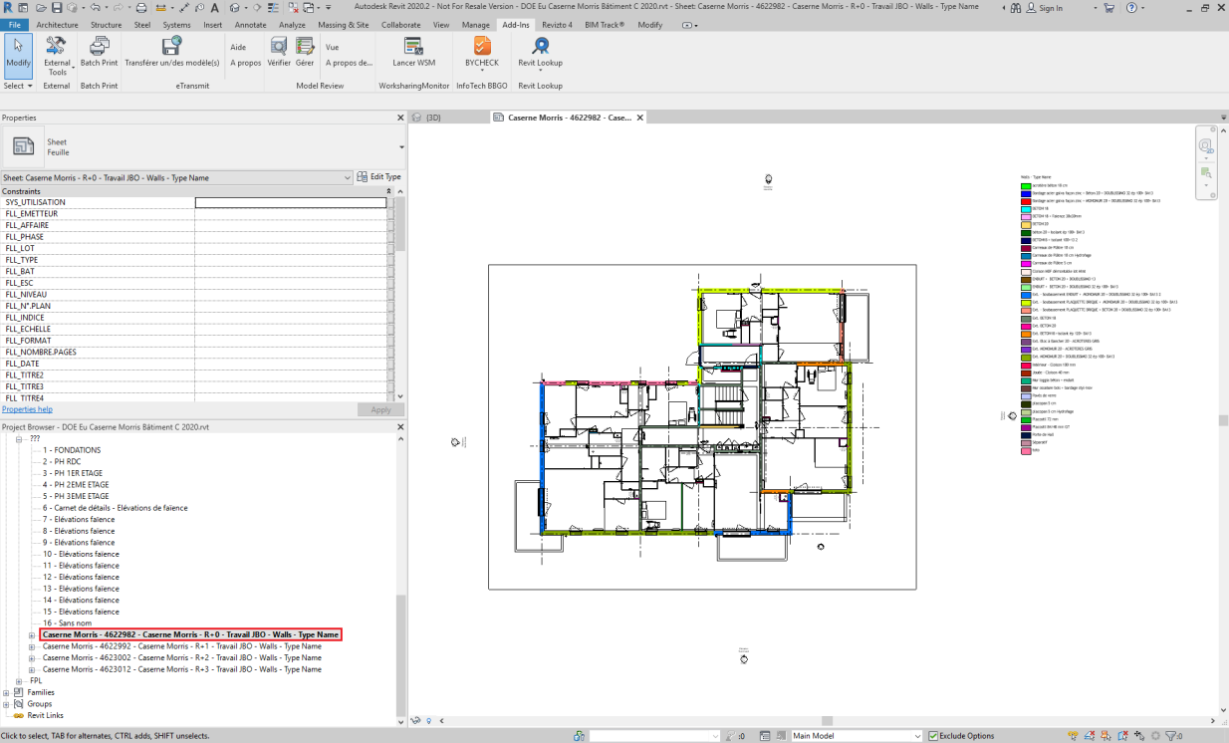1229x743 pixels.
Task: Open the shopping cart icon in title bar
Action: (x=1108, y=7)
